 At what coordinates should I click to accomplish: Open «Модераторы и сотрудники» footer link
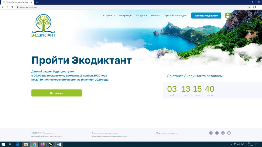click(167, 133)
